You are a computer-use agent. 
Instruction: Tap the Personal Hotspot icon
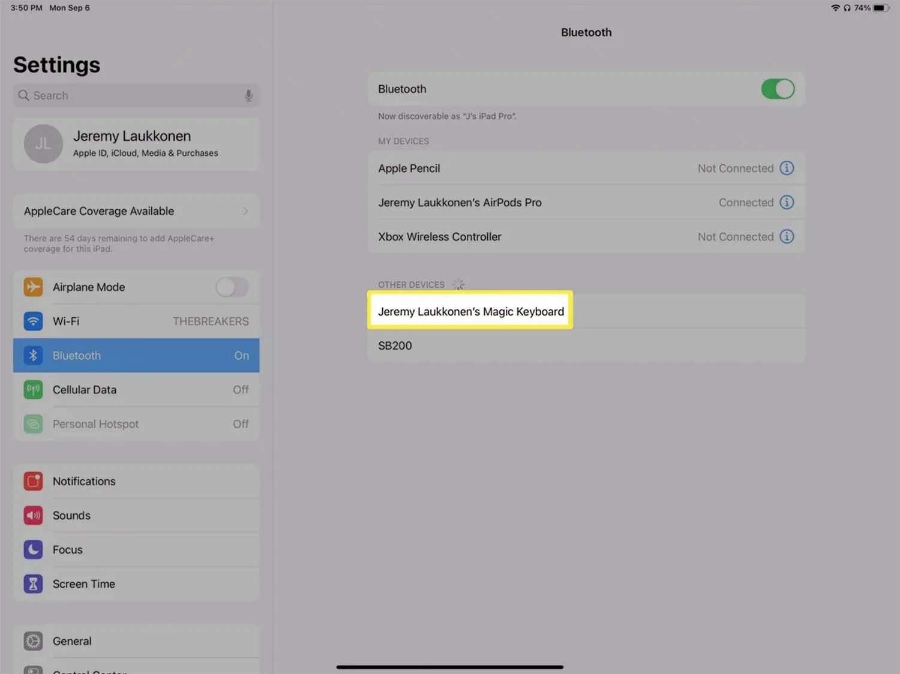coord(33,423)
